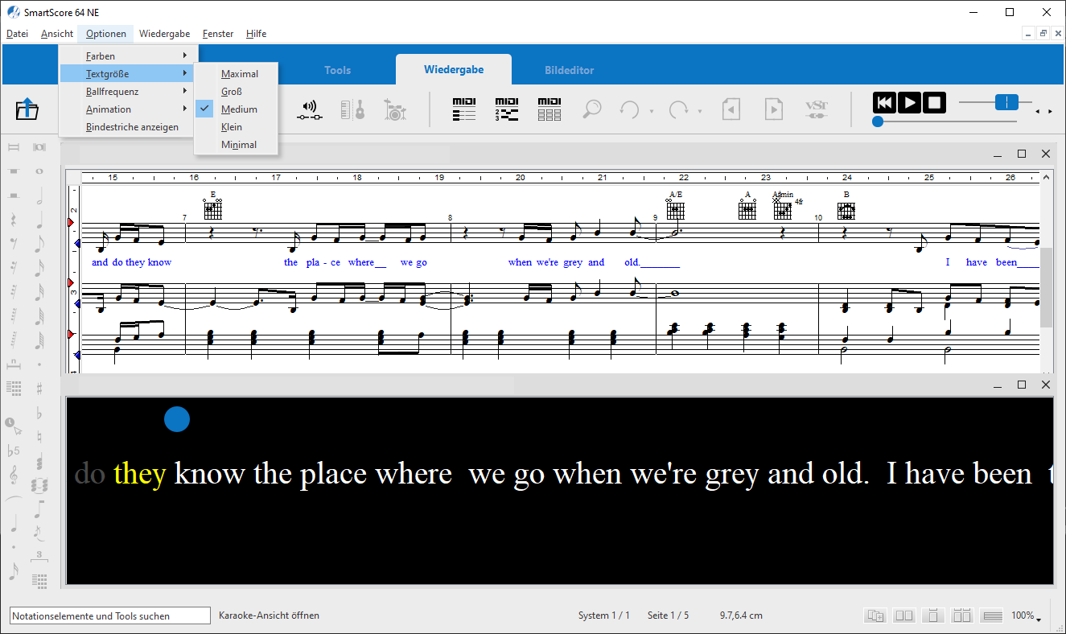Open the Wiedergabe menu in menu bar
1066x634 pixels.
tap(164, 34)
